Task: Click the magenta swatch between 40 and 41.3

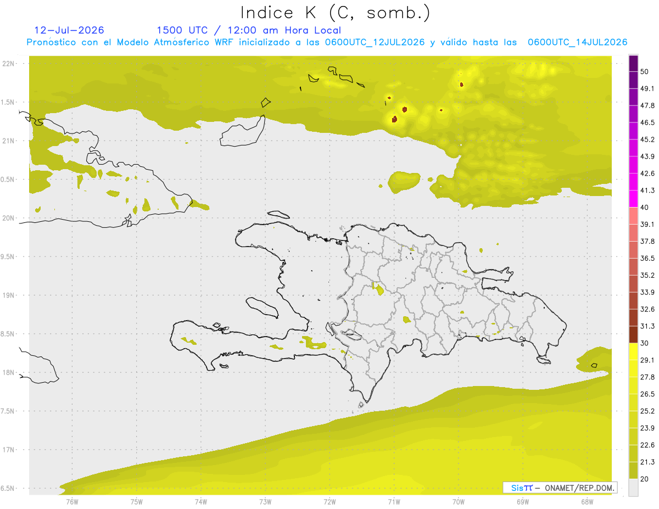Action: click(x=633, y=199)
